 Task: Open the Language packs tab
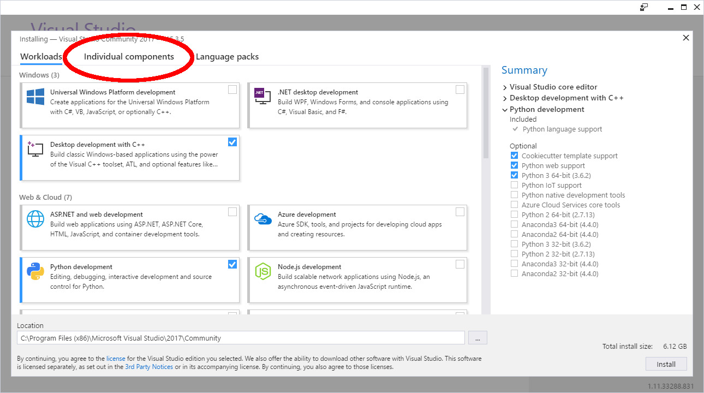click(x=227, y=57)
